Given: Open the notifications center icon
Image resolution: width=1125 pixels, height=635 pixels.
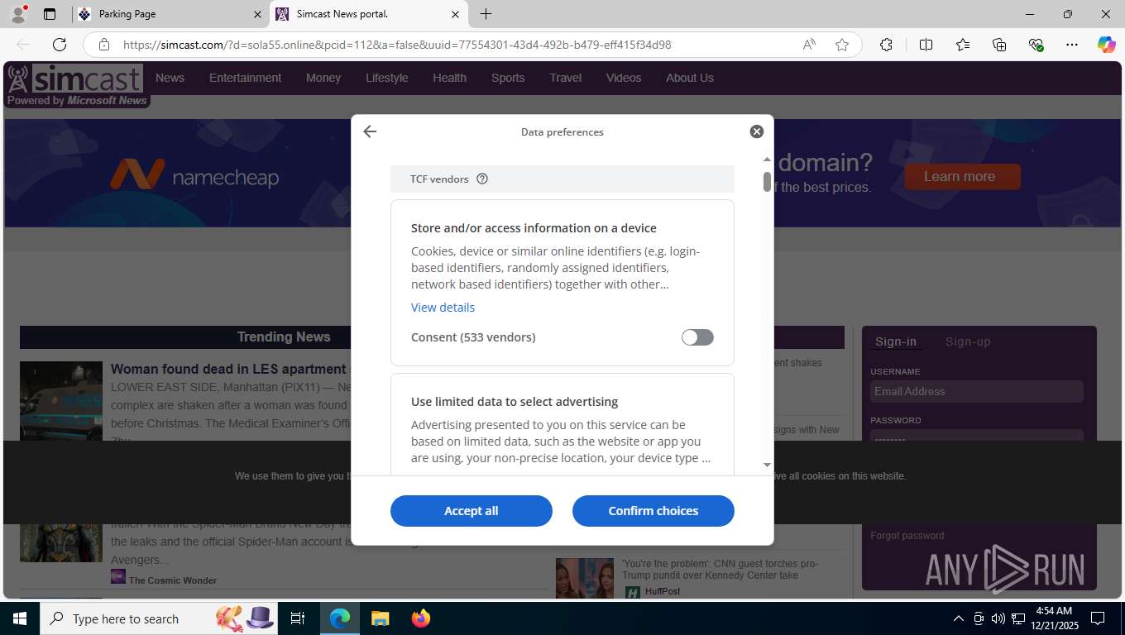Looking at the screenshot, I should 1098,618.
